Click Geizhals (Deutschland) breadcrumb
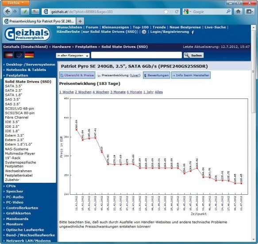Image resolution: width=258 pixels, height=244 pixels. point(26,47)
